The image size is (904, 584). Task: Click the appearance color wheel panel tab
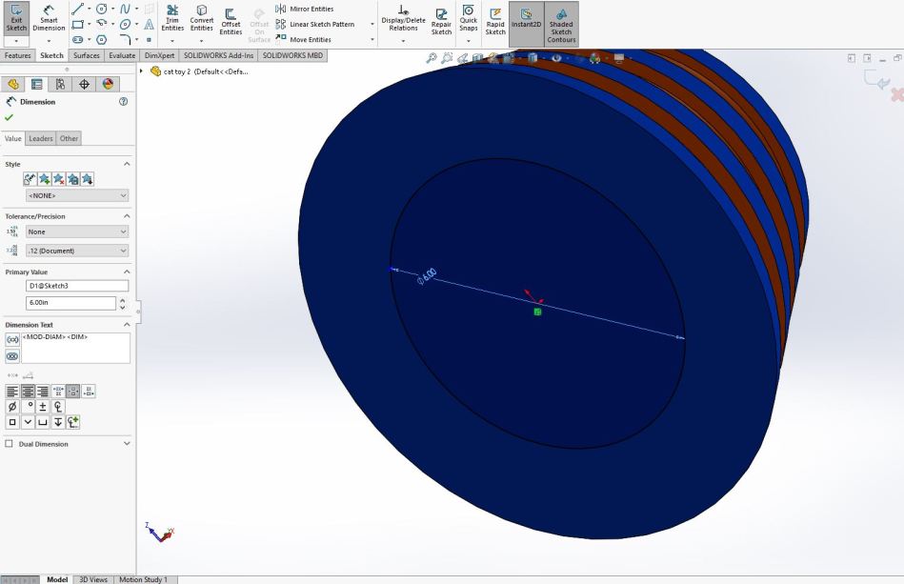[x=108, y=84]
